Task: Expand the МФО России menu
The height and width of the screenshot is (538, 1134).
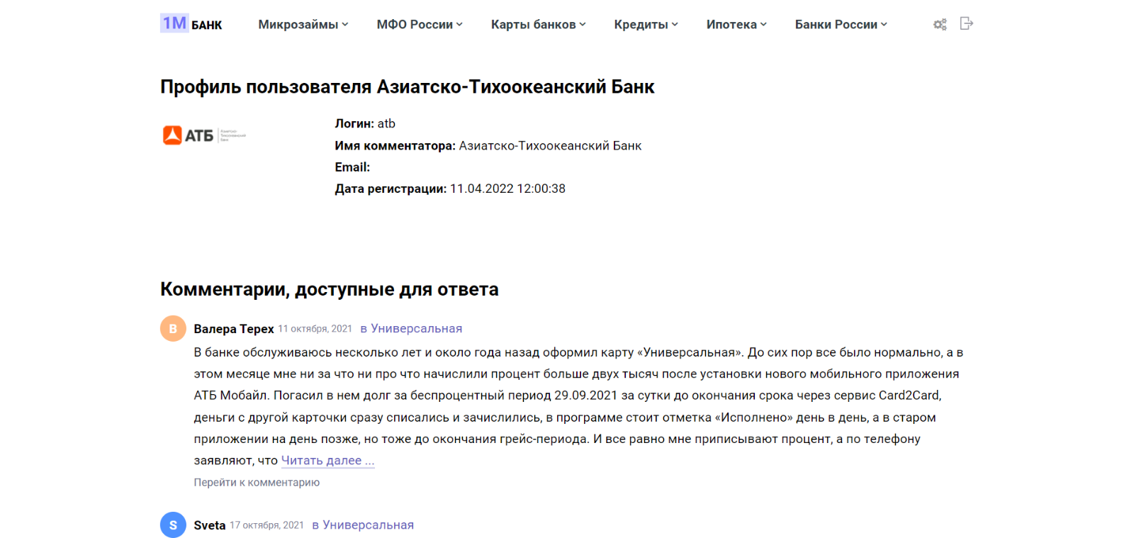Action: click(x=420, y=24)
